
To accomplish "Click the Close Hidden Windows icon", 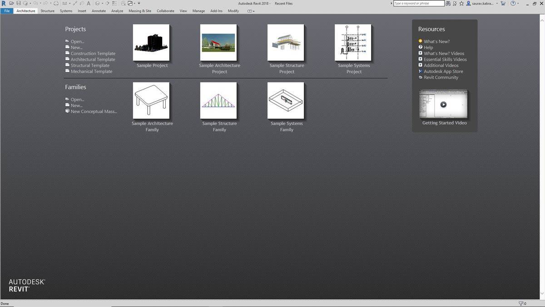I will click(124, 3).
